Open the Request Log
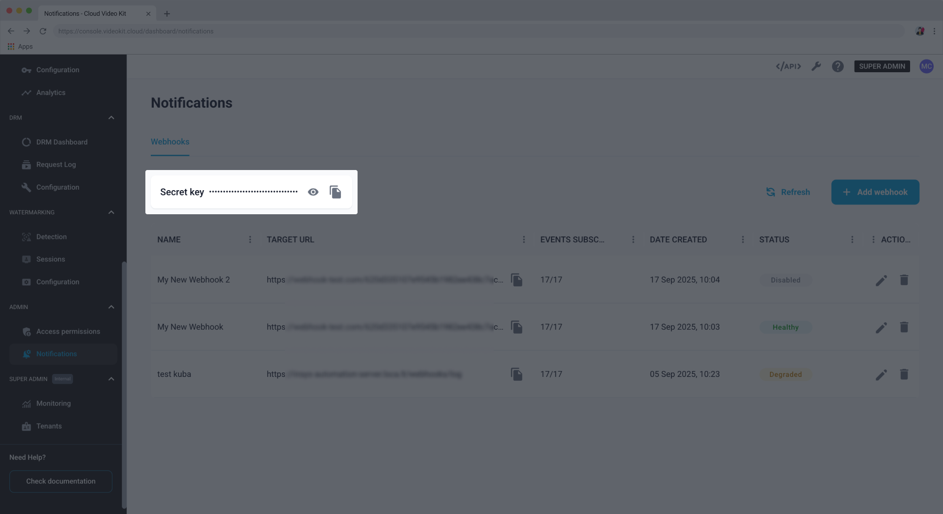Image resolution: width=943 pixels, height=514 pixels. [56, 165]
